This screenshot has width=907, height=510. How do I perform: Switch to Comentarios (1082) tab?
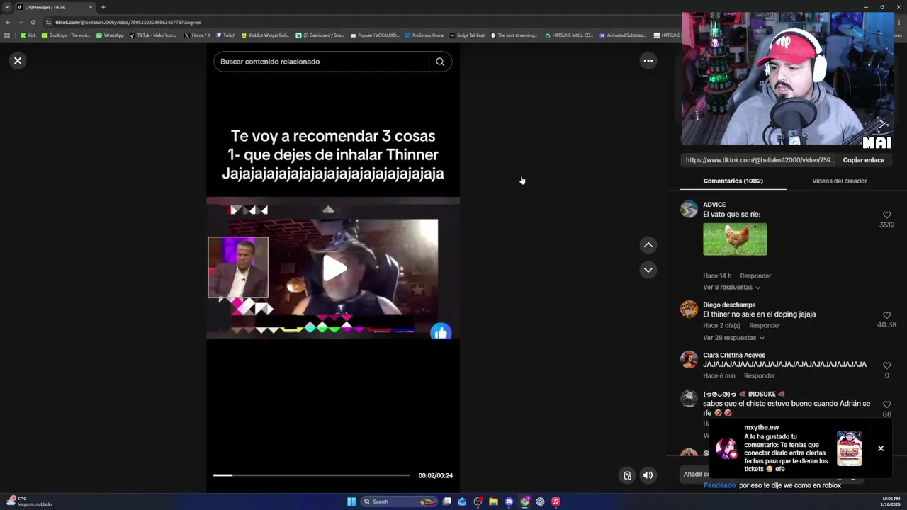733,181
